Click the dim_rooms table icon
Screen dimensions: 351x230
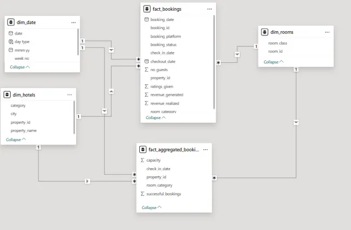(265, 32)
